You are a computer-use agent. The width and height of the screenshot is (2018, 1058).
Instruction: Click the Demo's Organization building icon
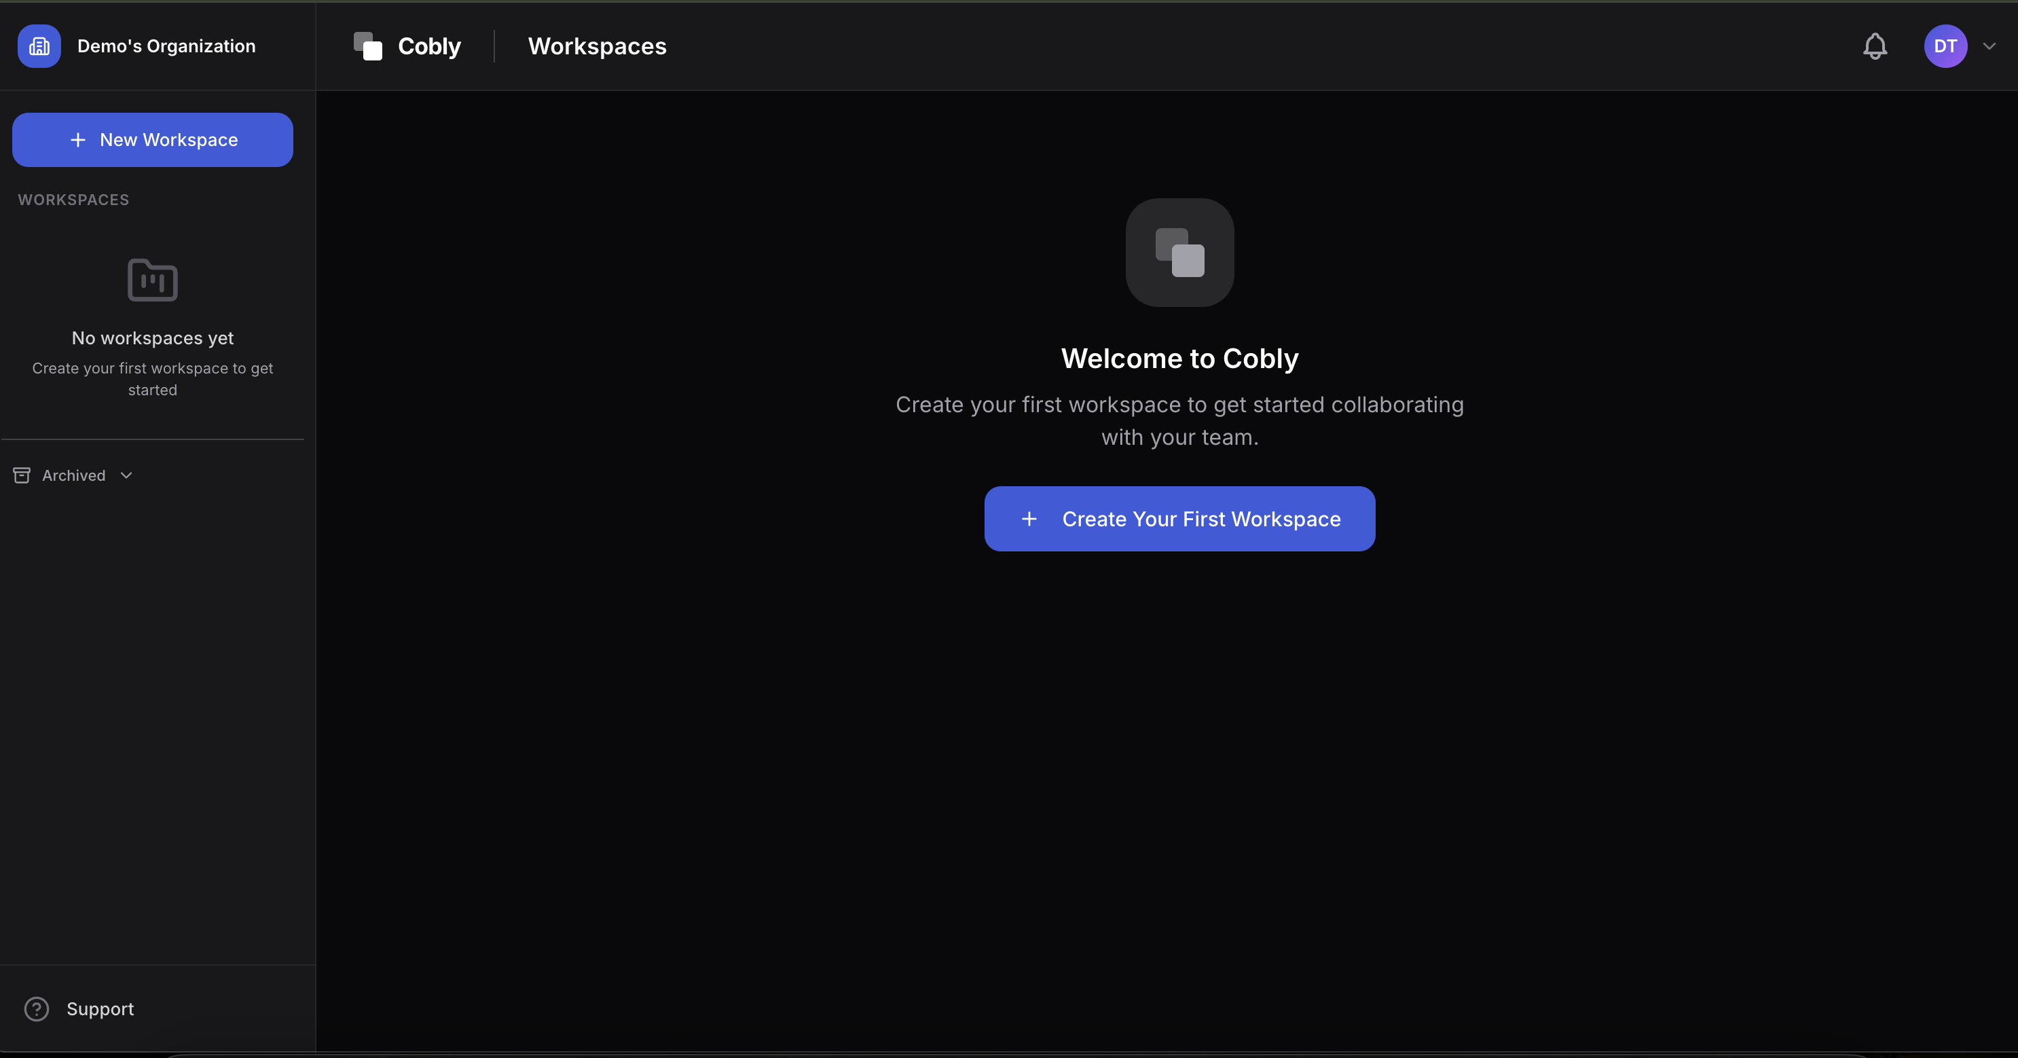39,46
